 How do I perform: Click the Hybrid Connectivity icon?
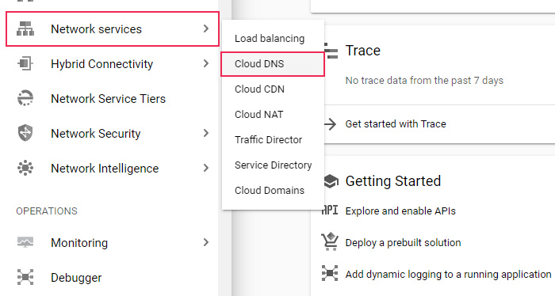pyautogui.click(x=25, y=63)
